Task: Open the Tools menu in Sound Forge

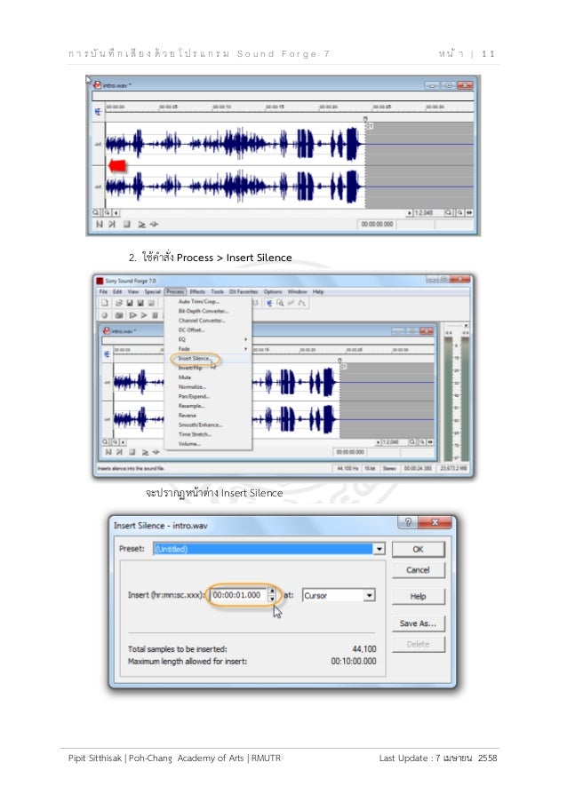Action: click(218, 291)
